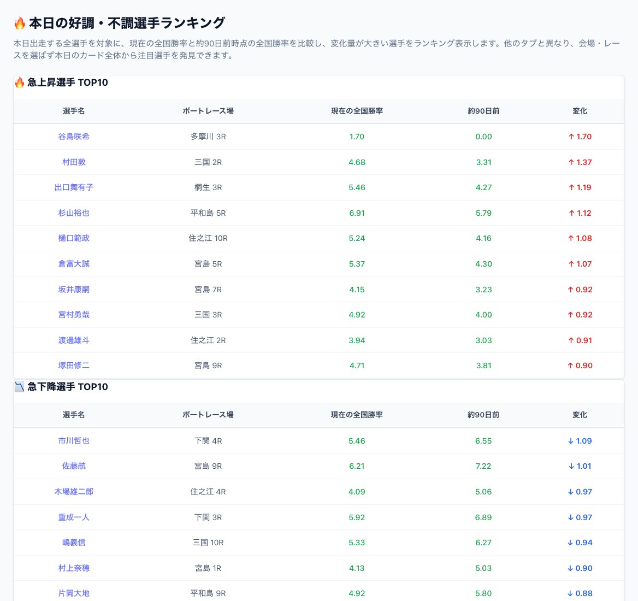Open player link 重成一人
Image resolution: width=638 pixels, height=601 pixels.
pos(74,517)
